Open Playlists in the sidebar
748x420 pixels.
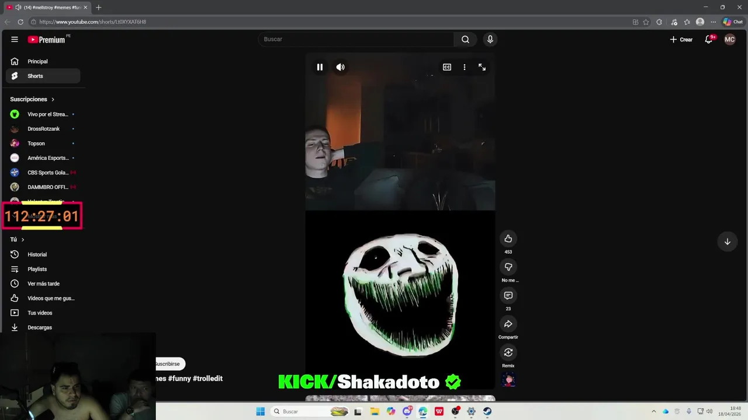(43, 269)
